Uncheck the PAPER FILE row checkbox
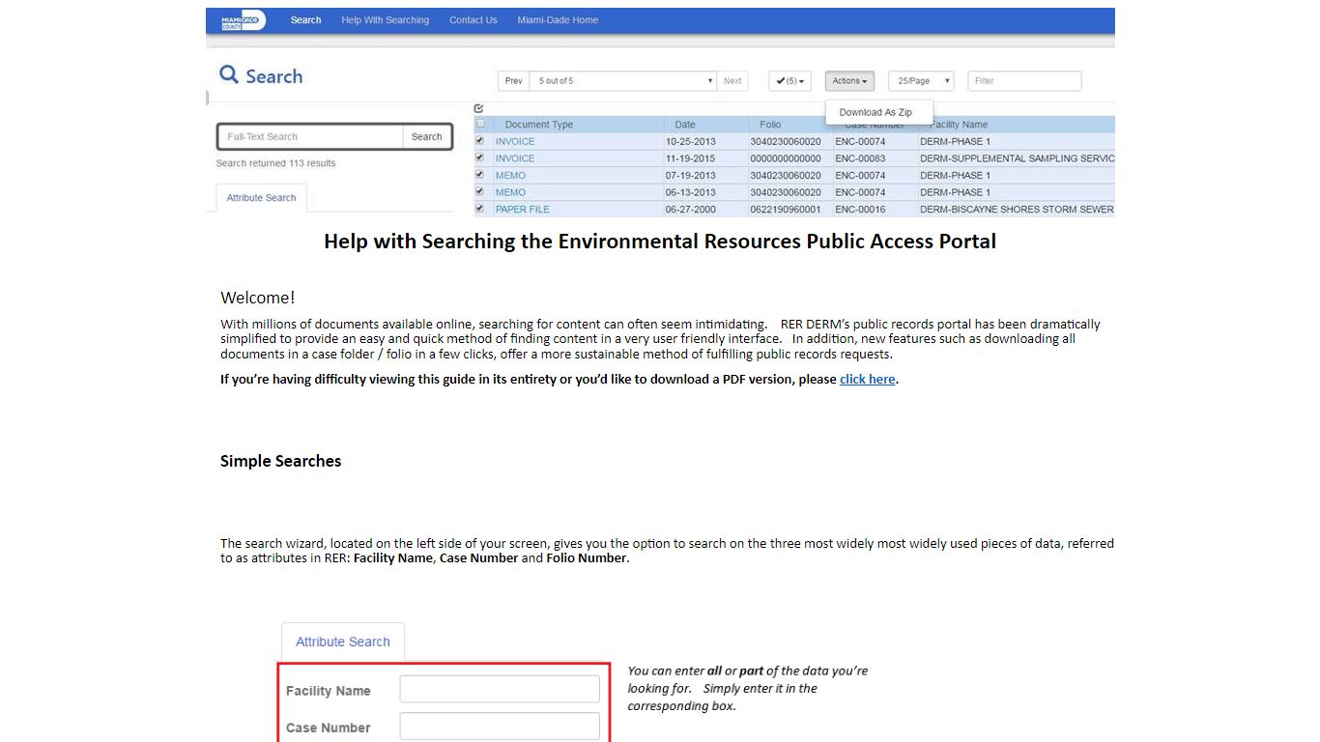 click(x=479, y=208)
